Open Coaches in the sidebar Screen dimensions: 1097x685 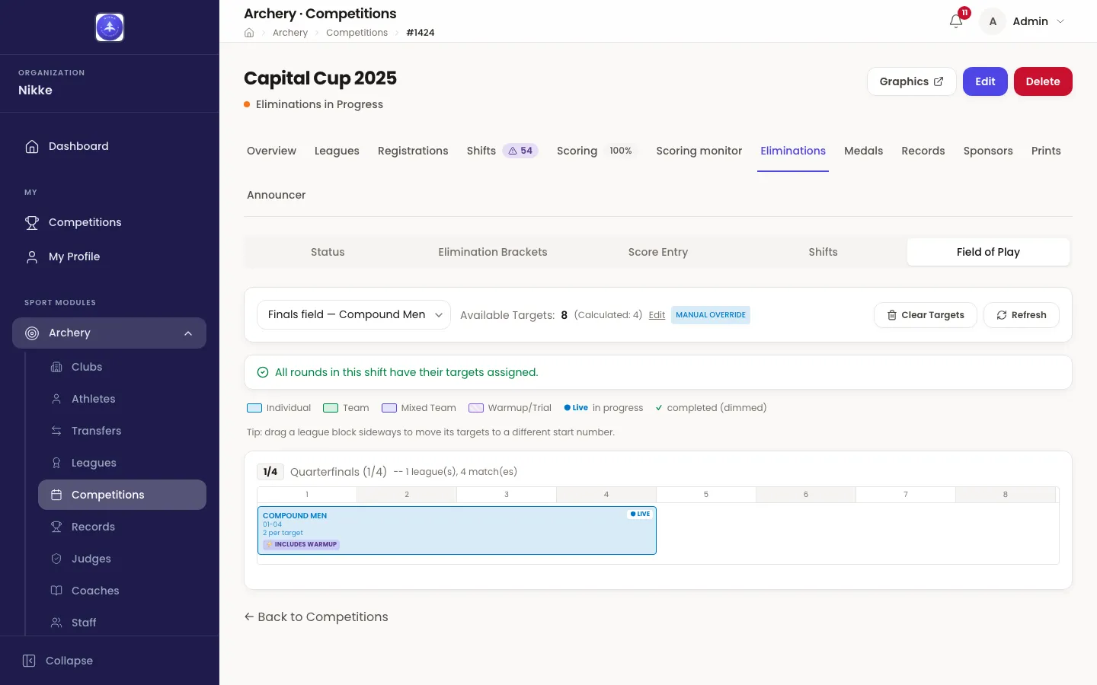tap(122, 591)
